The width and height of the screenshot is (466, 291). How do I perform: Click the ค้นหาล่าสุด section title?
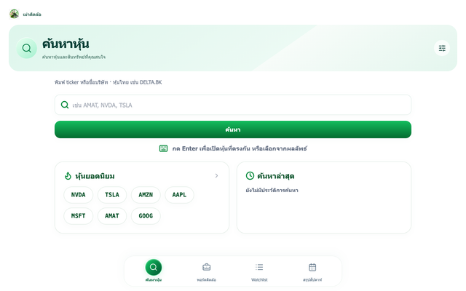click(x=276, y=176)
